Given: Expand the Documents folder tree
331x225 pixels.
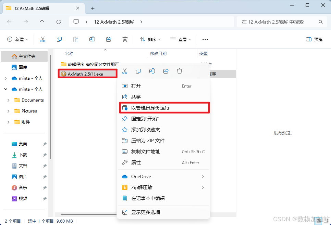Looking at the screenshot, I should click(x=9, y=100).
